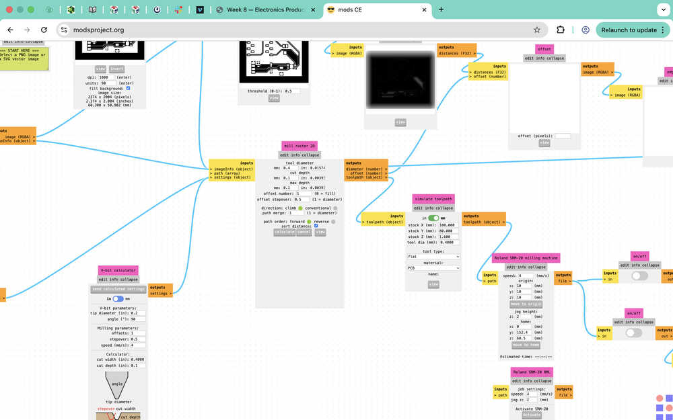Click calculate button in mill raster 2D
673x420 pixels.
coord(284,233)
